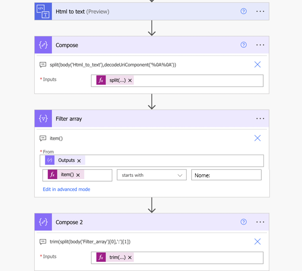Remove the item() expression token
The height and width of the screenshot is (271, 302).
77,175
